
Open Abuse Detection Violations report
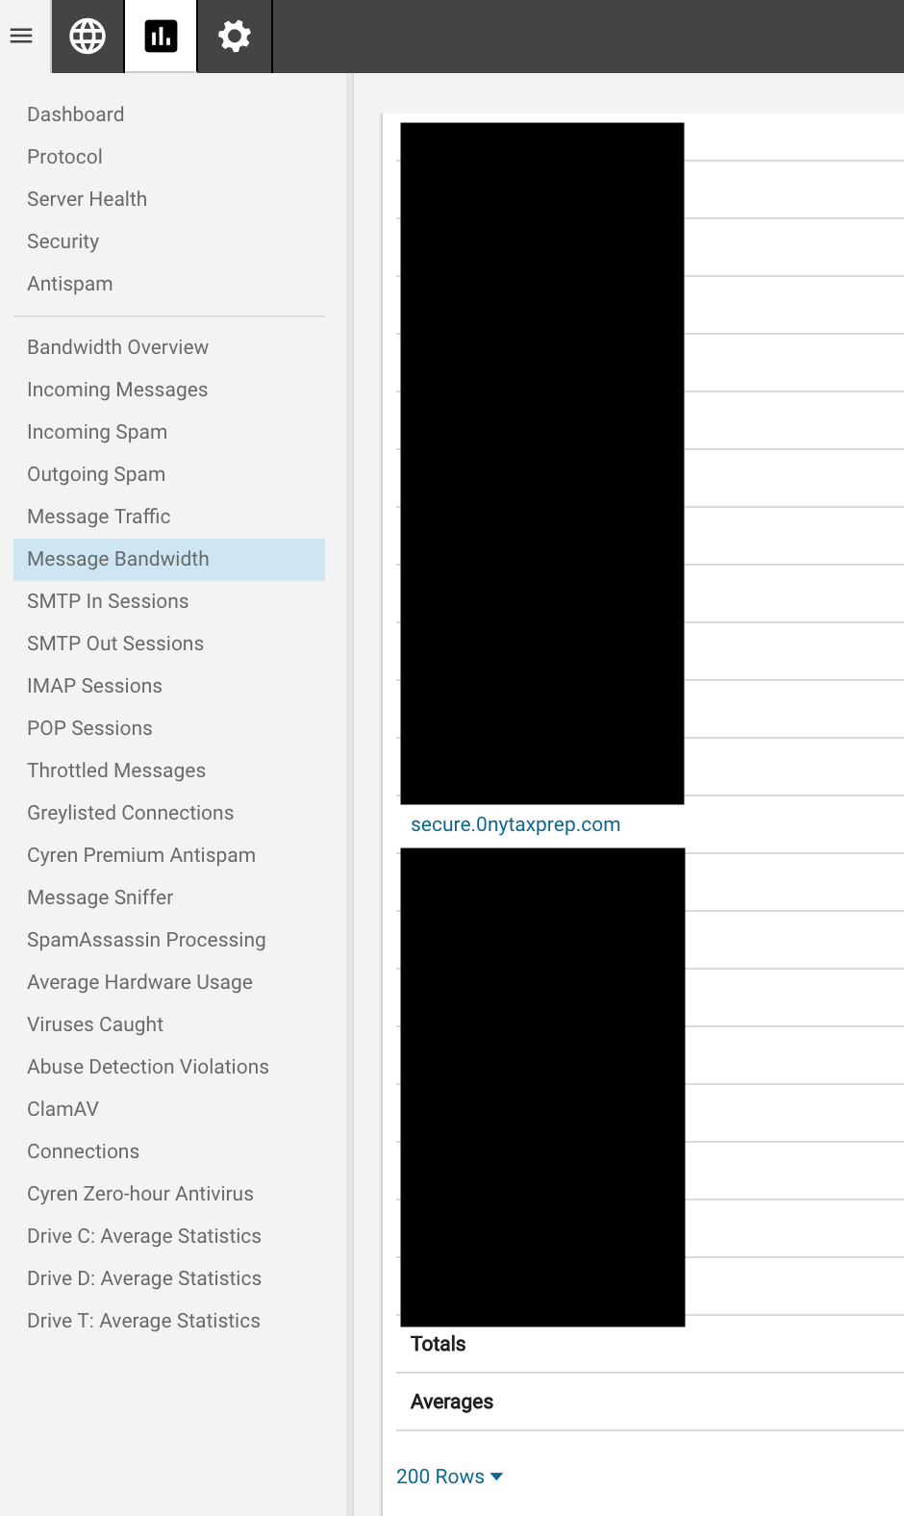pyautogui.click(x=148, y=1067)
